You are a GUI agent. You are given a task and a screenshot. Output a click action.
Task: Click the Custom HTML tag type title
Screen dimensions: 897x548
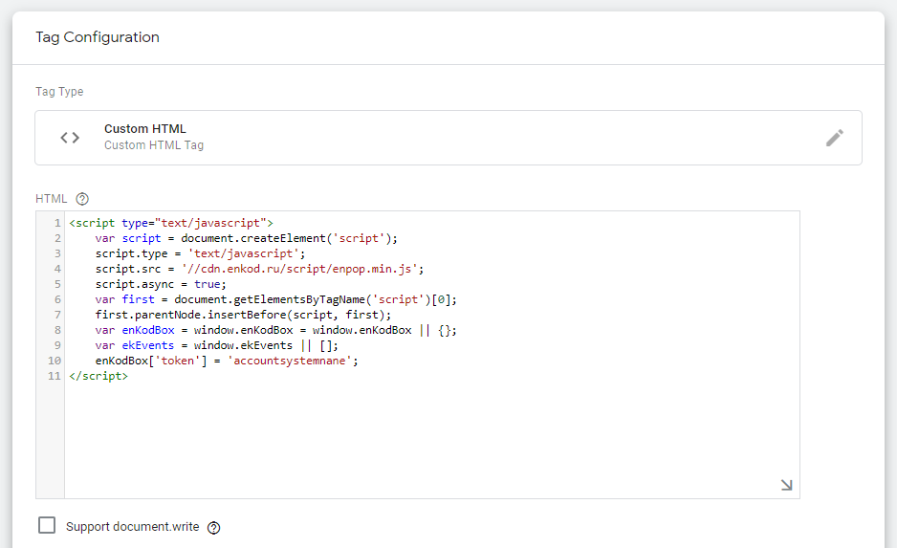(x=144, y=129)
